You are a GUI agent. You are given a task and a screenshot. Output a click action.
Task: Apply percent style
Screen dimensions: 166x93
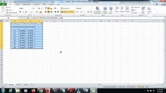click(x=81, y=12)
